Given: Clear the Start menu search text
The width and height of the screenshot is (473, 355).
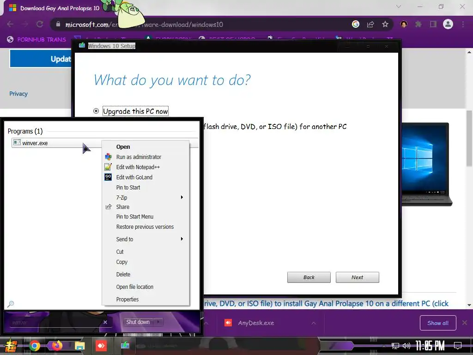Looking at the screenshot, I should pyautogui.click(x=105, y=322).
